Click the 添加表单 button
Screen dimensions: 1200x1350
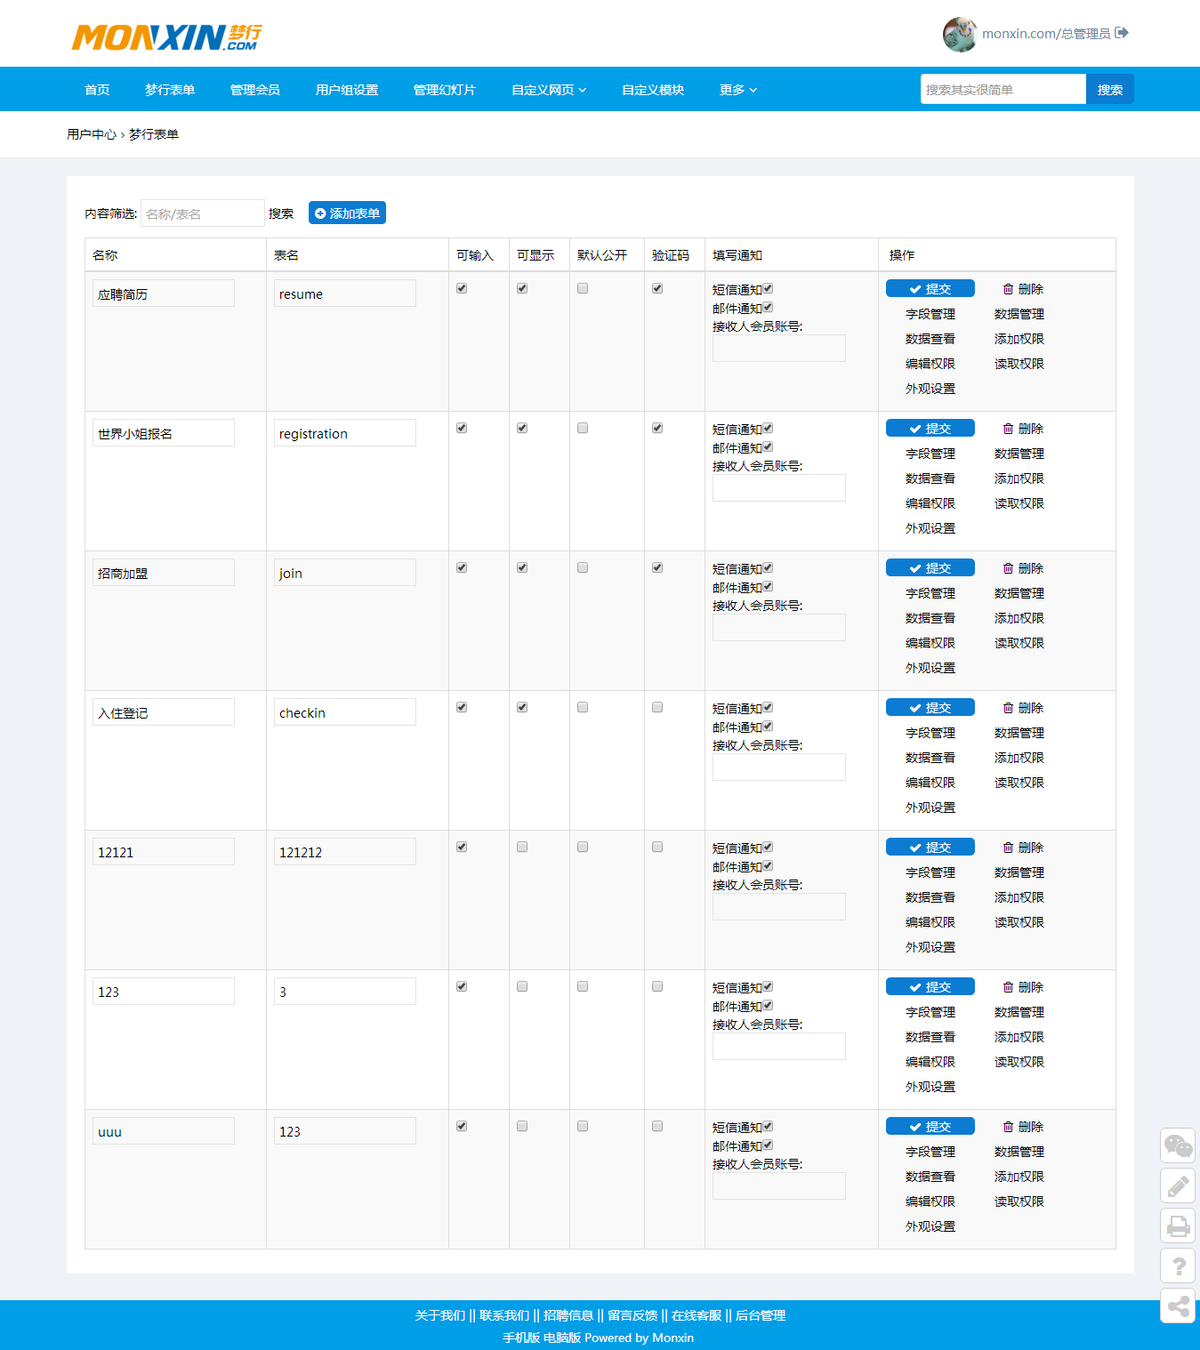pos(347,213)
